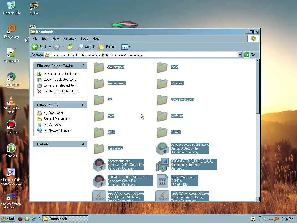Open the File menu

[x=35, y=39]
